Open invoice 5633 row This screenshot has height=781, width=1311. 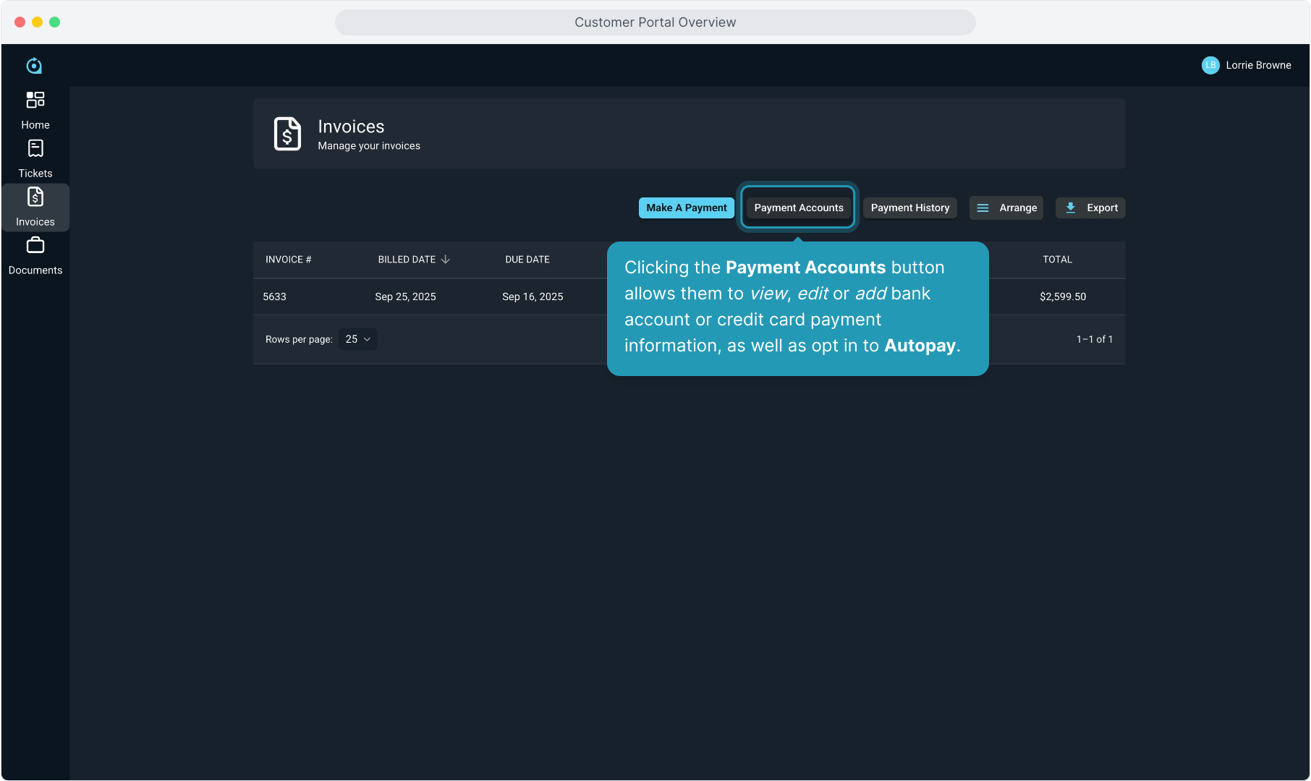point(275,296)
